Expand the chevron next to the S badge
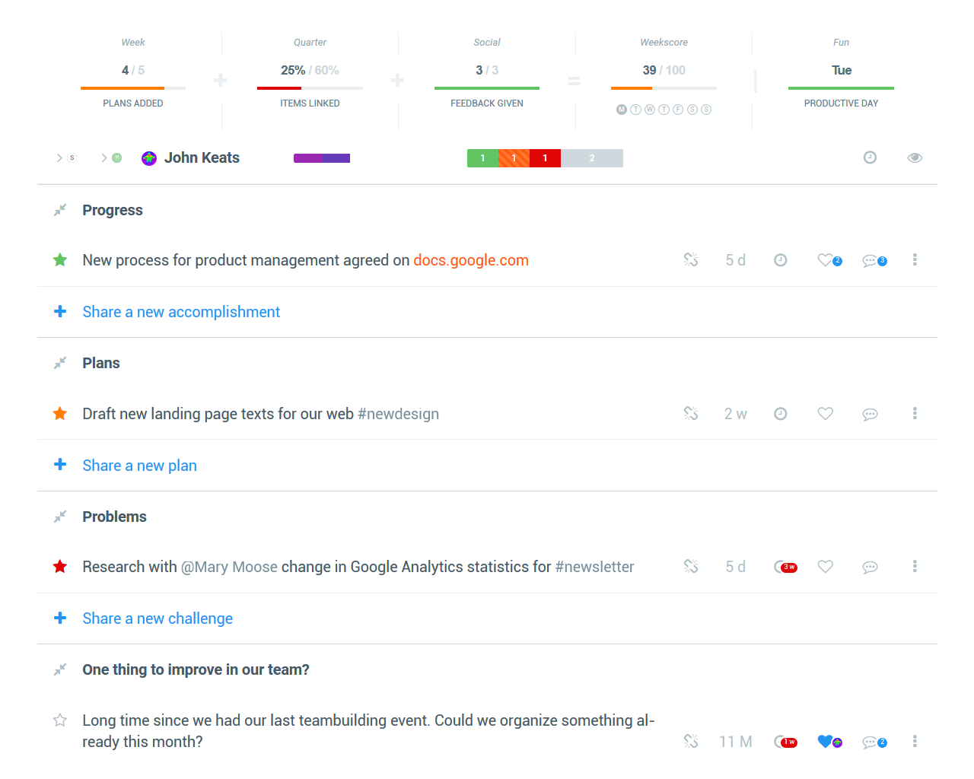 pos(59,158)
